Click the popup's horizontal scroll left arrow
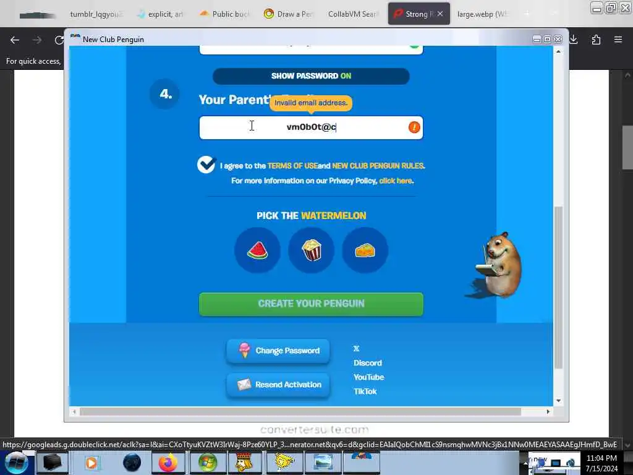The height and width of the screenshot is (475, 633). (74, 411)
